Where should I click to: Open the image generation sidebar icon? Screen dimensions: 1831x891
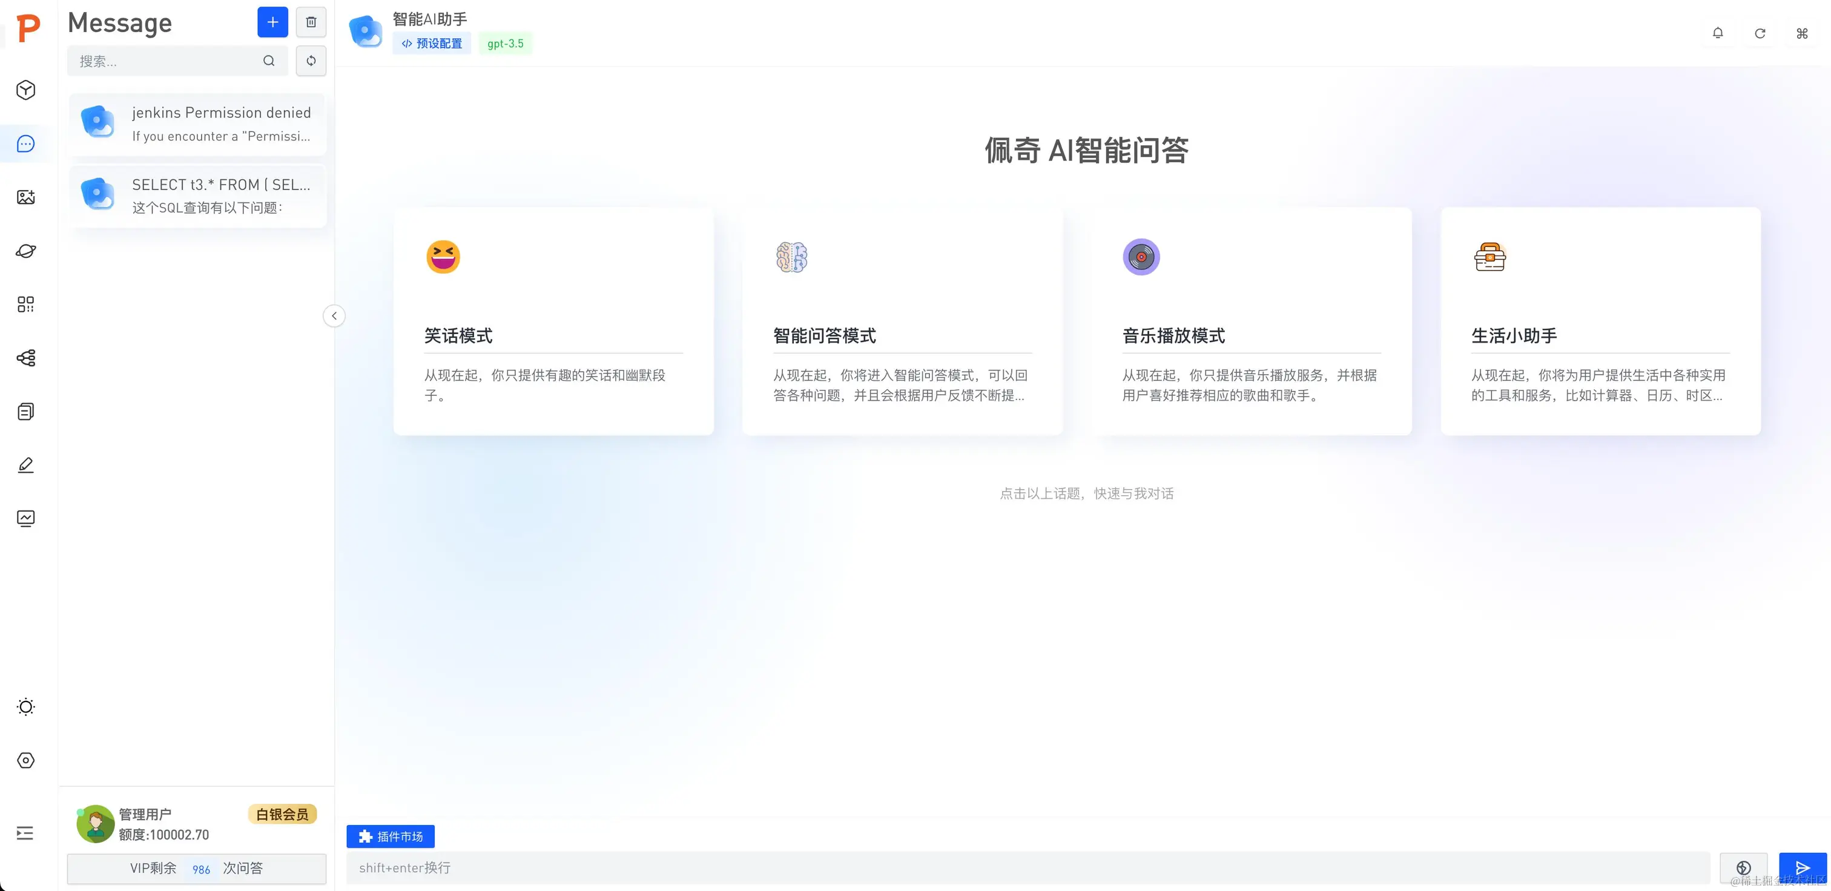point(25,197)
